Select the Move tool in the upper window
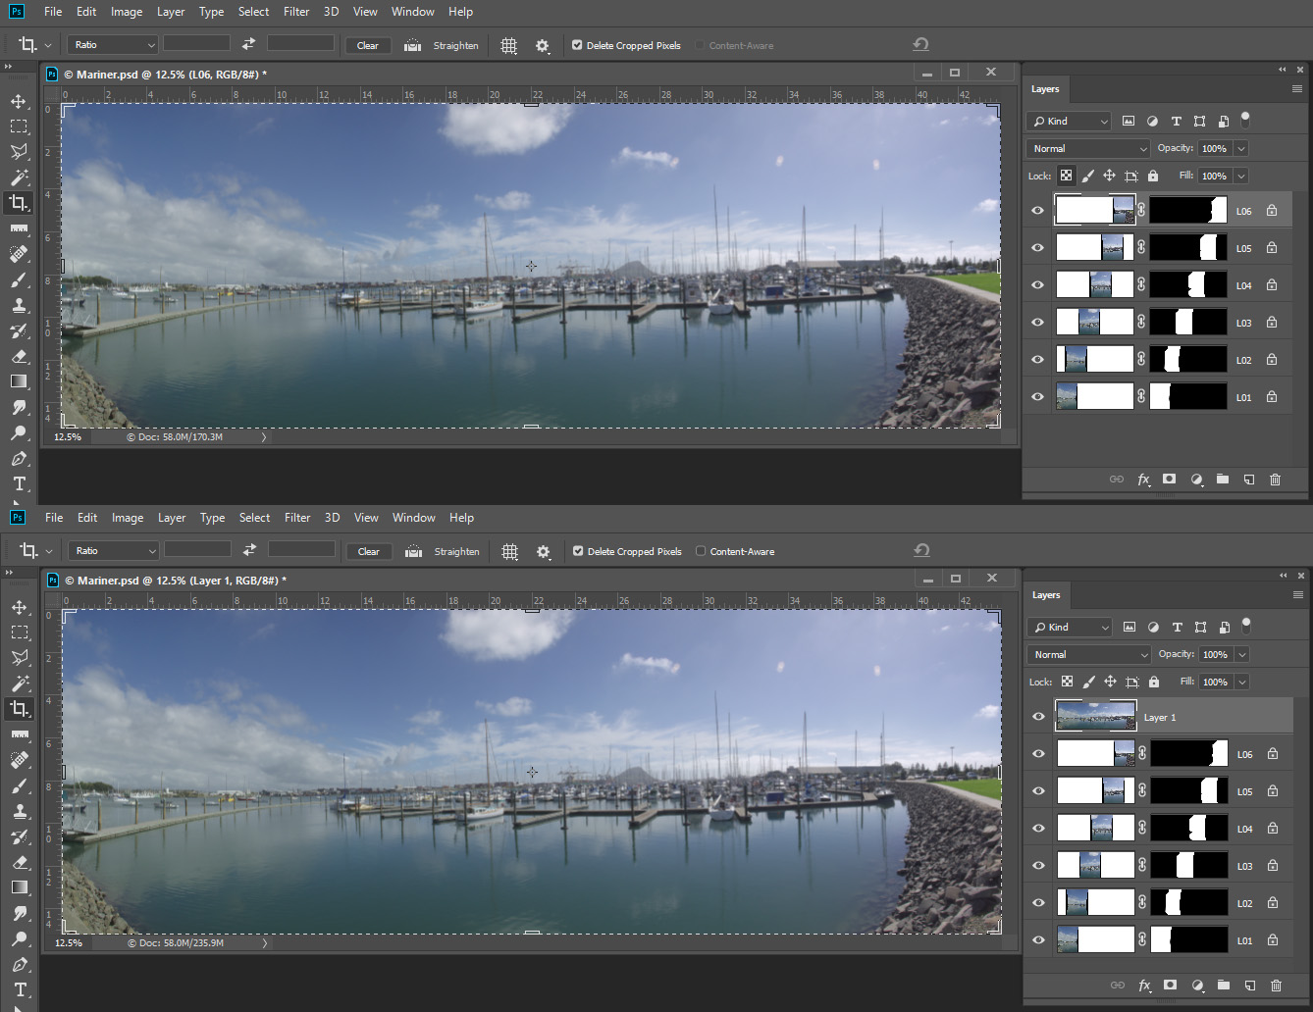 (19, 101)
